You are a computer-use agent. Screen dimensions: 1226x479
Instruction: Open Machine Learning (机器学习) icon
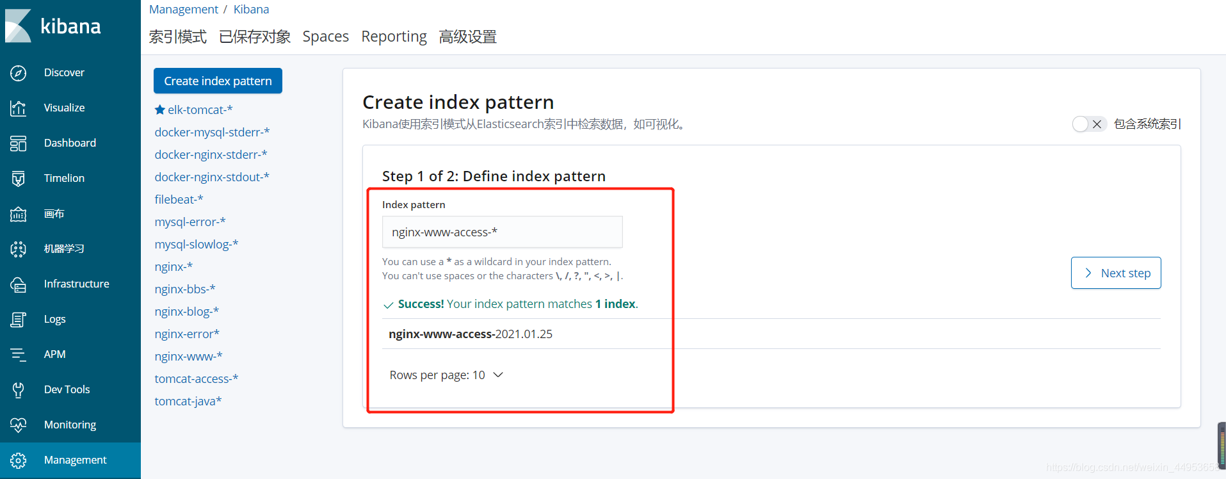tap(19, 249)
